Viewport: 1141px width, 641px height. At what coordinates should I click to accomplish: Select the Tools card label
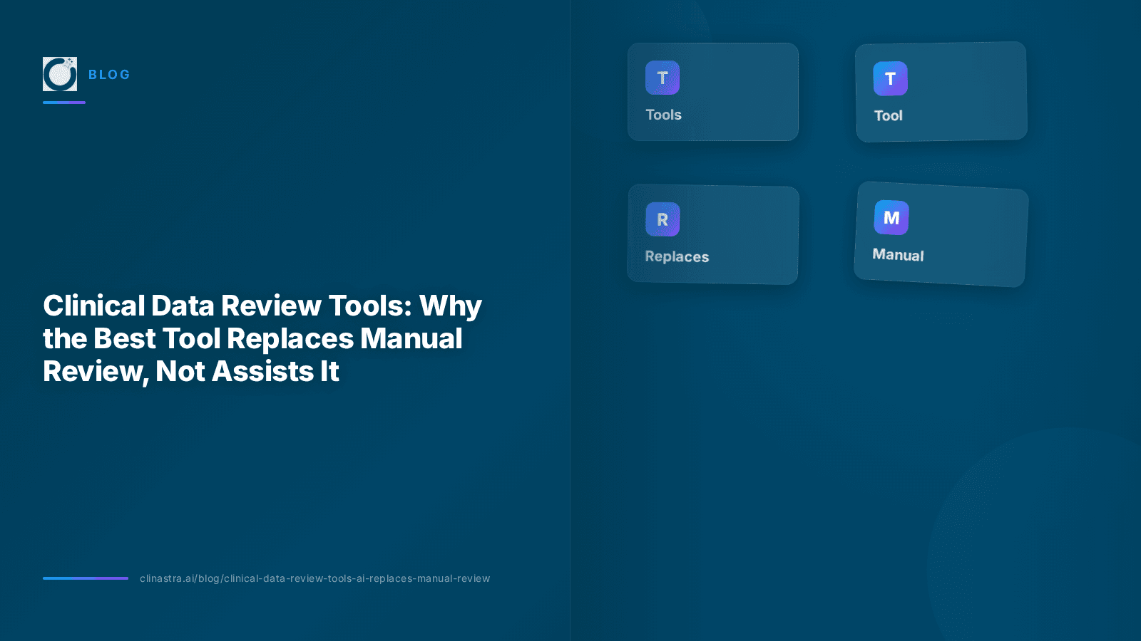click(x=663, y=115)
